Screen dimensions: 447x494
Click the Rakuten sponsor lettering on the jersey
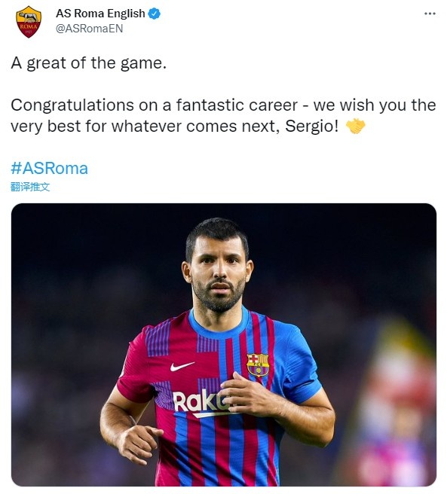tap(201, 401)
